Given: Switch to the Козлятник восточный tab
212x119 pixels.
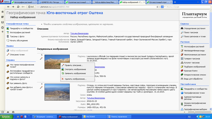Looking at the screenshot, I should 78,2.
